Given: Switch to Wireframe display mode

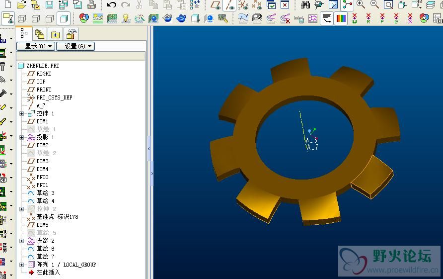Looking at the screenshot, I should tap(22, 19).
